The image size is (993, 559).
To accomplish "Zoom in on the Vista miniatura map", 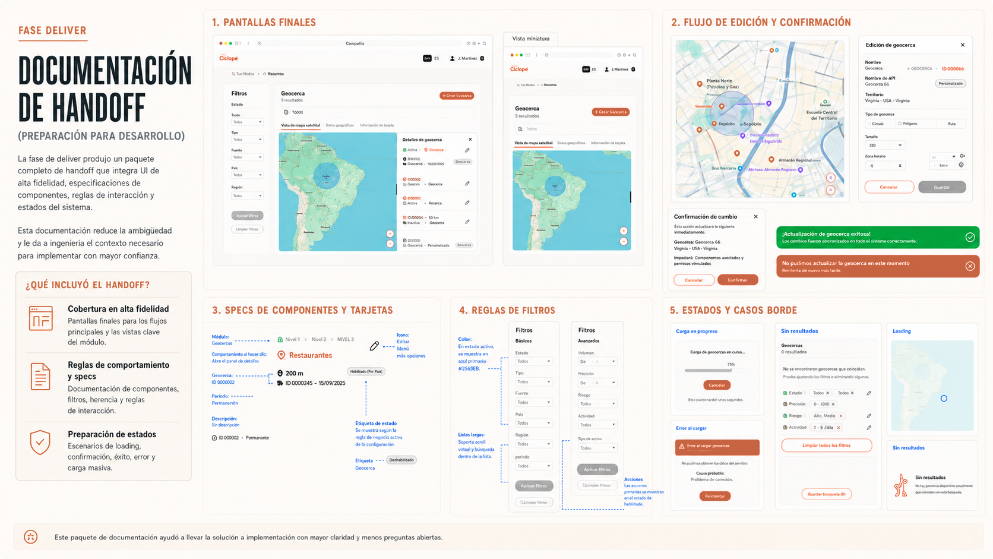I will click(624, 231).
